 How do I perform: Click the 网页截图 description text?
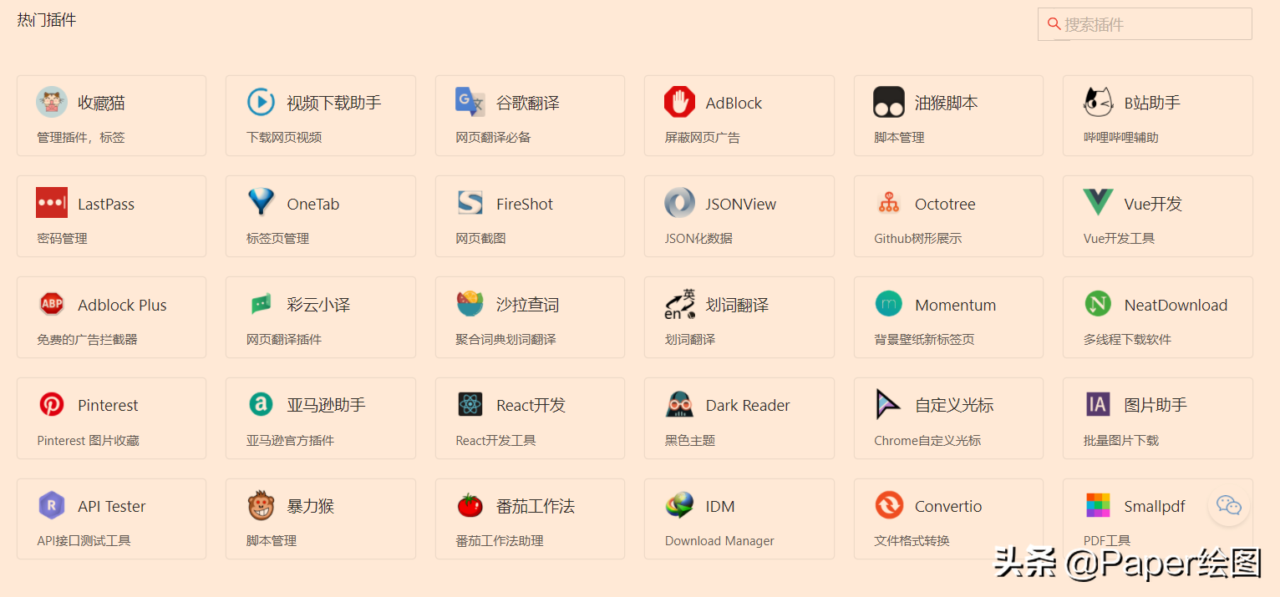coord(481,239)
